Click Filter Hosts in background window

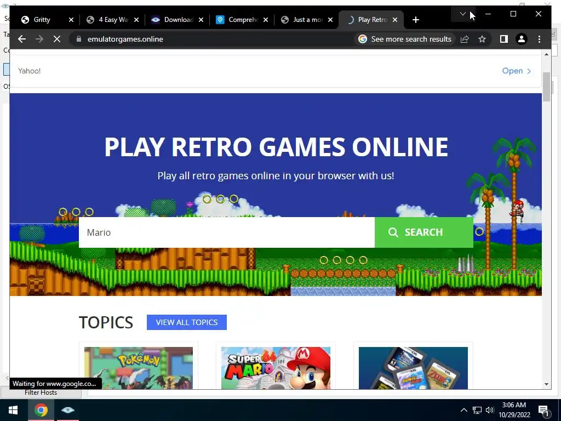pos(41,392)
